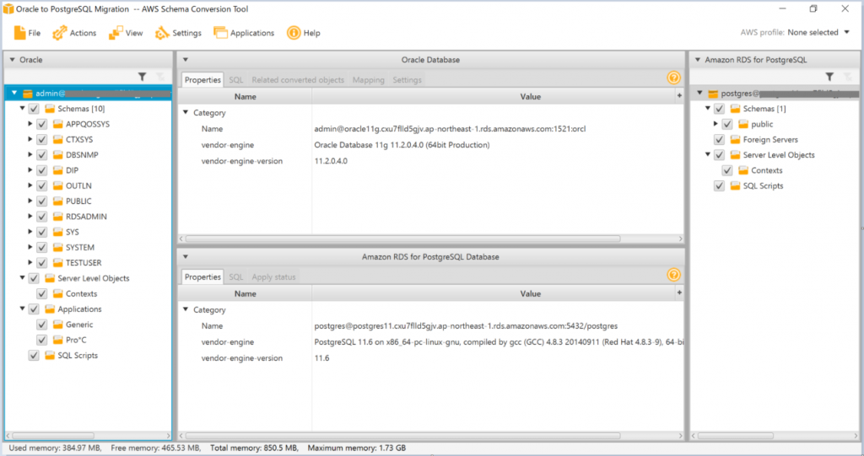
Task: Click the plus icon in Oracle properties header
Action: (679, 96)
